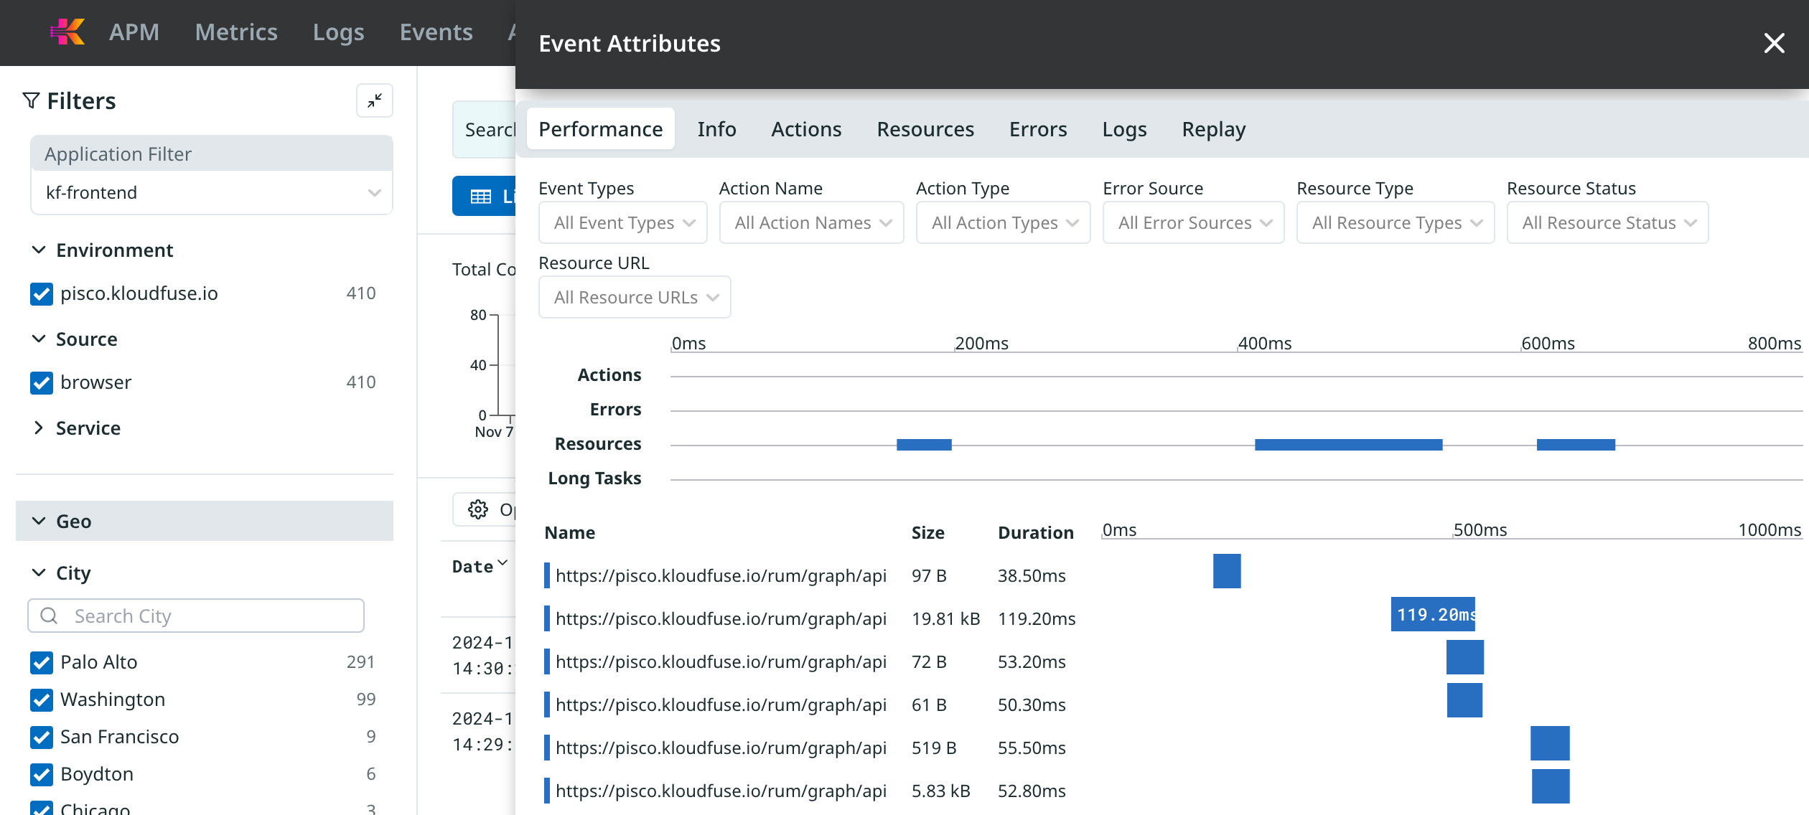
Task: Collapse the Filters panel via the shrink icon
Action: [374, 101]
